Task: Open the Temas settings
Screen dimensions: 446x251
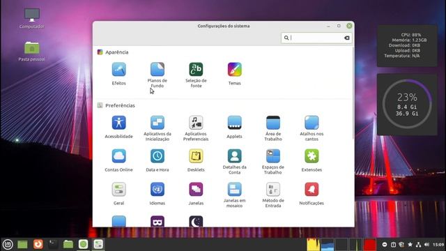Action: (234, 74)
